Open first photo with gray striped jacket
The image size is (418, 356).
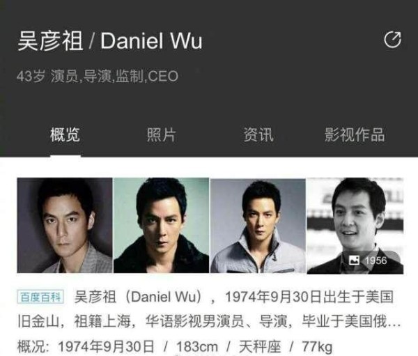pos(65,225)
